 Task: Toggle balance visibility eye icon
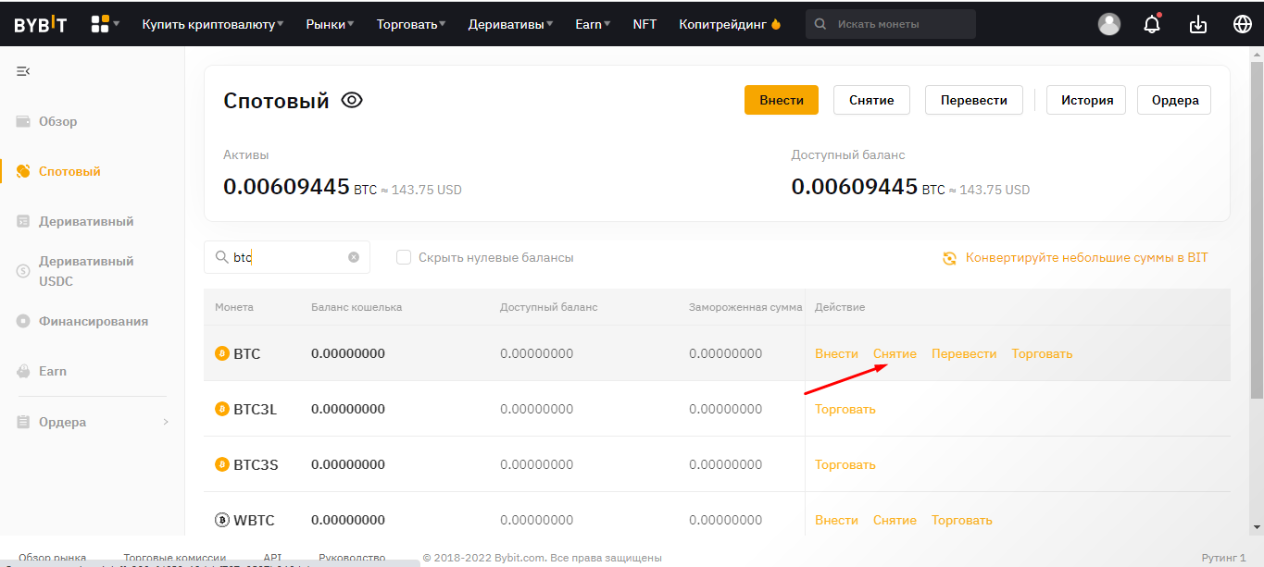[352, 100]
